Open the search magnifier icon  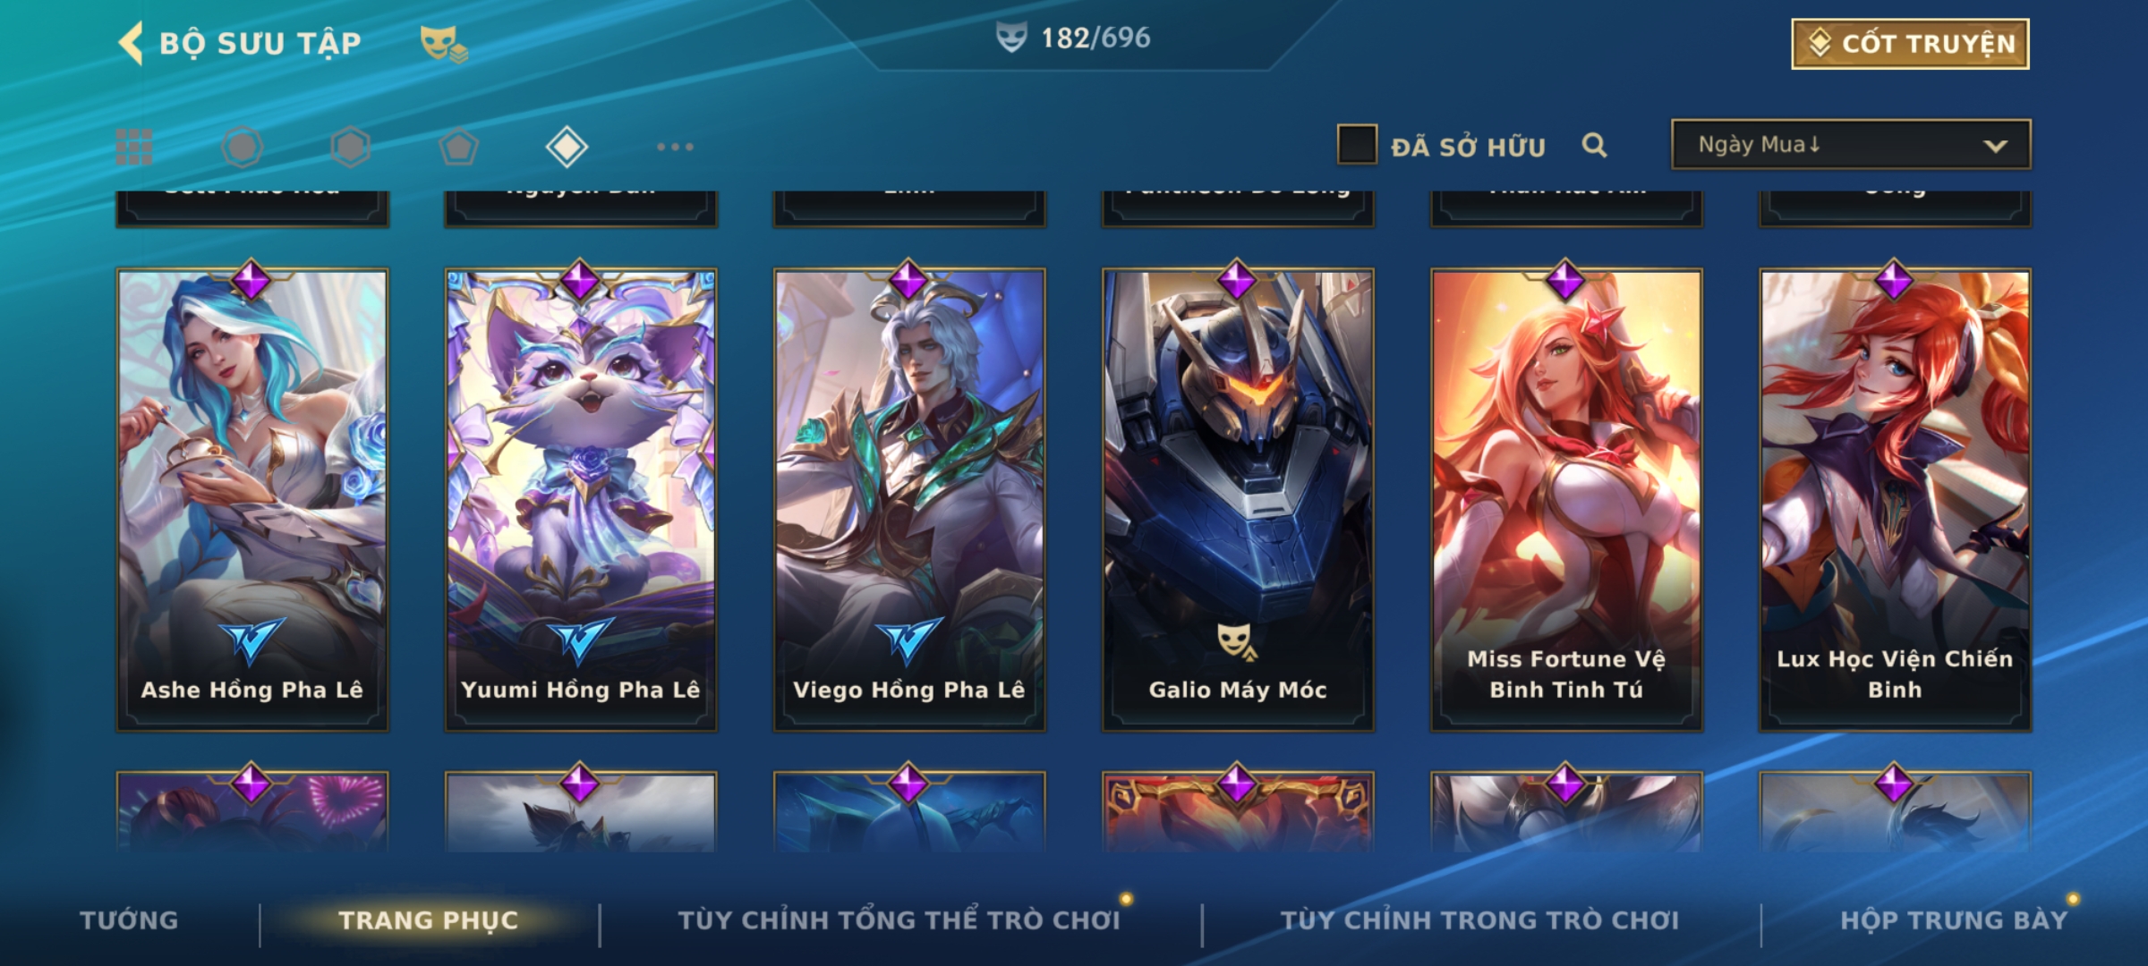point(1594,145)
